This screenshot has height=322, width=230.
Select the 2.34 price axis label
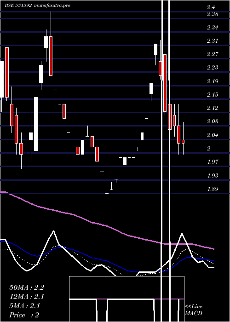[213, 28]
